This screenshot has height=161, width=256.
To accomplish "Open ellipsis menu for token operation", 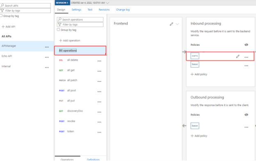I will pyautogui.click(x=99, y=132).
